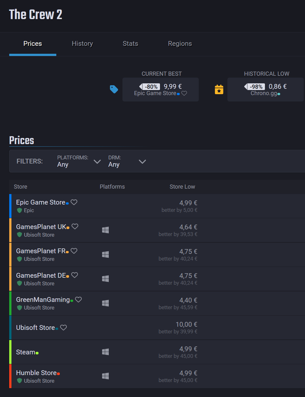Click The Crew 2 title
Image resolution: width=305 pixels, height=397 pixels.
[36, 15]
